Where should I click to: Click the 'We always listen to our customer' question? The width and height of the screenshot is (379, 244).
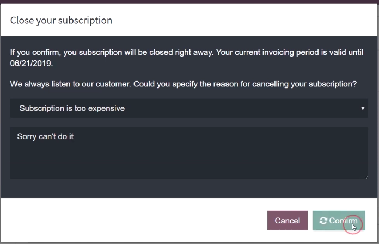[183, 84]
